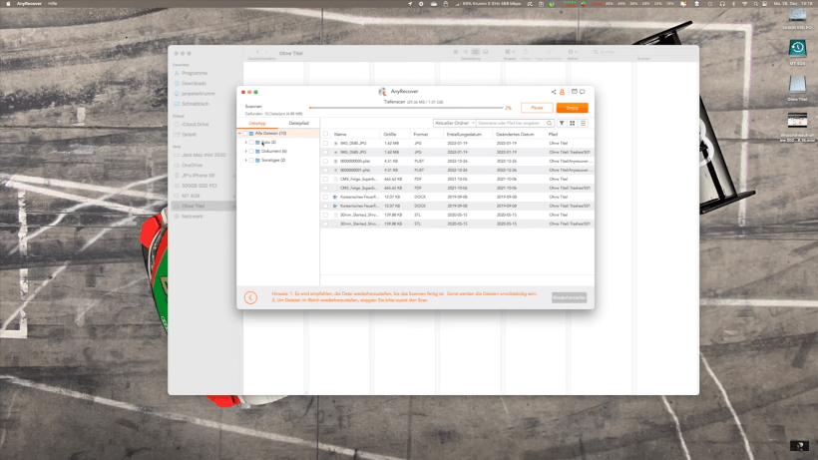Viewport: 818px width, 460px height.
Task: Sort by Format column header
Action: 421,135
